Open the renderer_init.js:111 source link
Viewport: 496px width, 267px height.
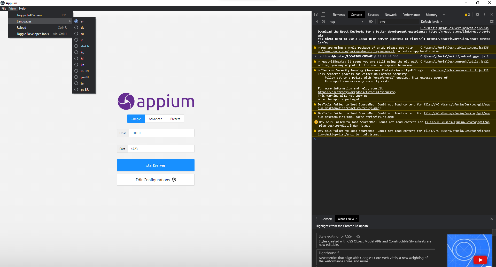[460, 70]
